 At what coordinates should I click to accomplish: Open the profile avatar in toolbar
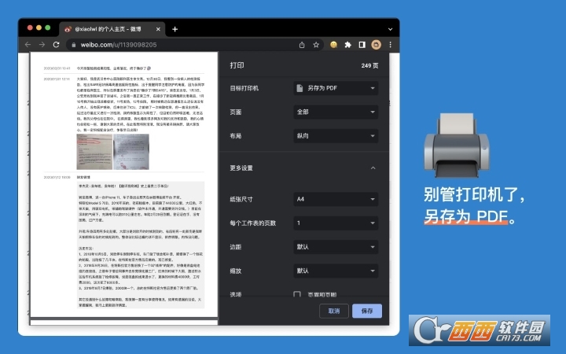click(x=376, y=45)
